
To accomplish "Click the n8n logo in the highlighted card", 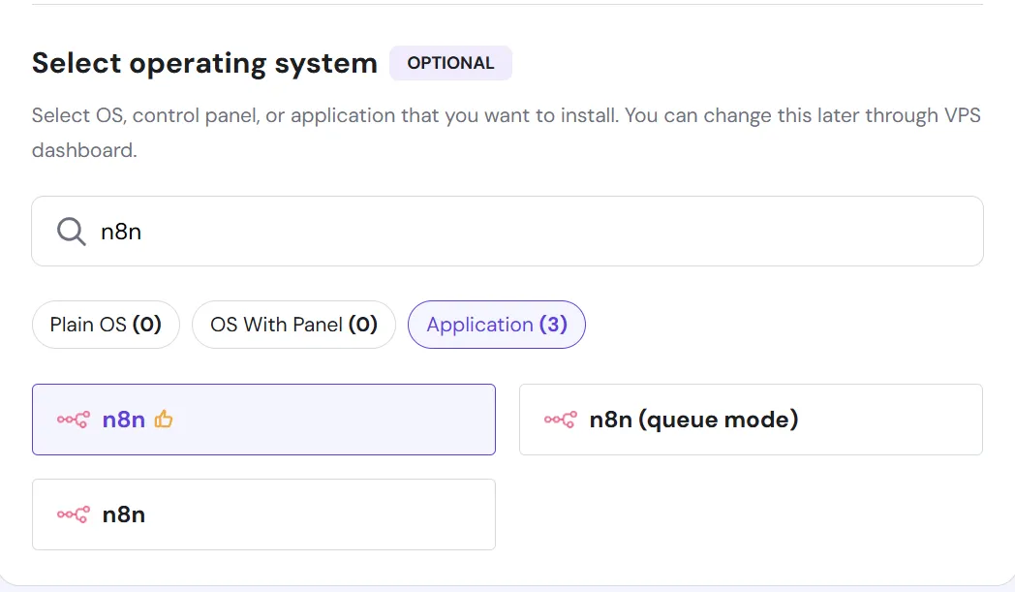I will (74, 420).
